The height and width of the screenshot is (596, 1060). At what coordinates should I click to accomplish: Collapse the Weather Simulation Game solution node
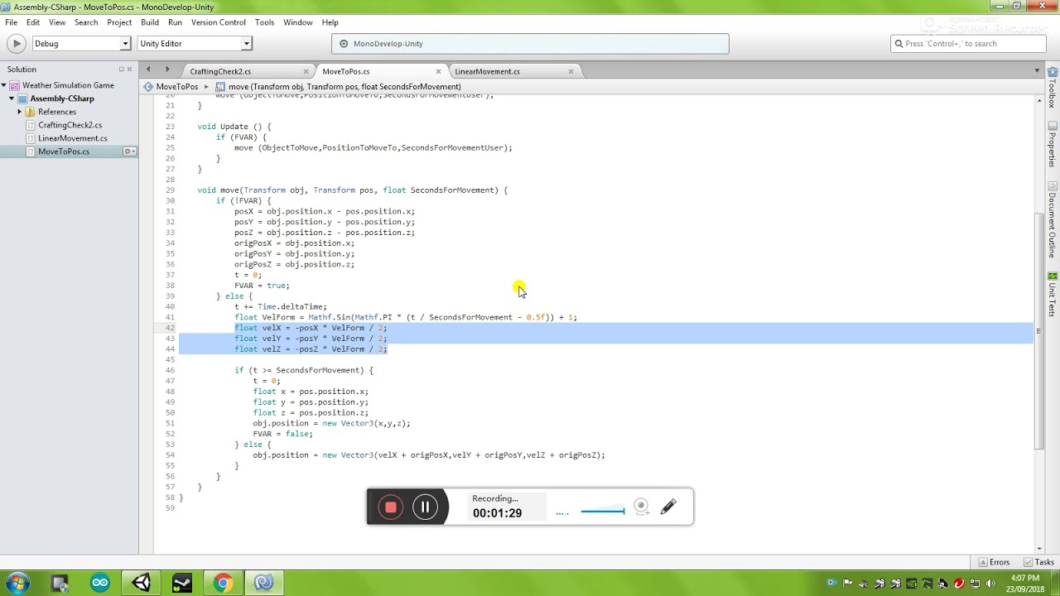click(x=3, y=85)
